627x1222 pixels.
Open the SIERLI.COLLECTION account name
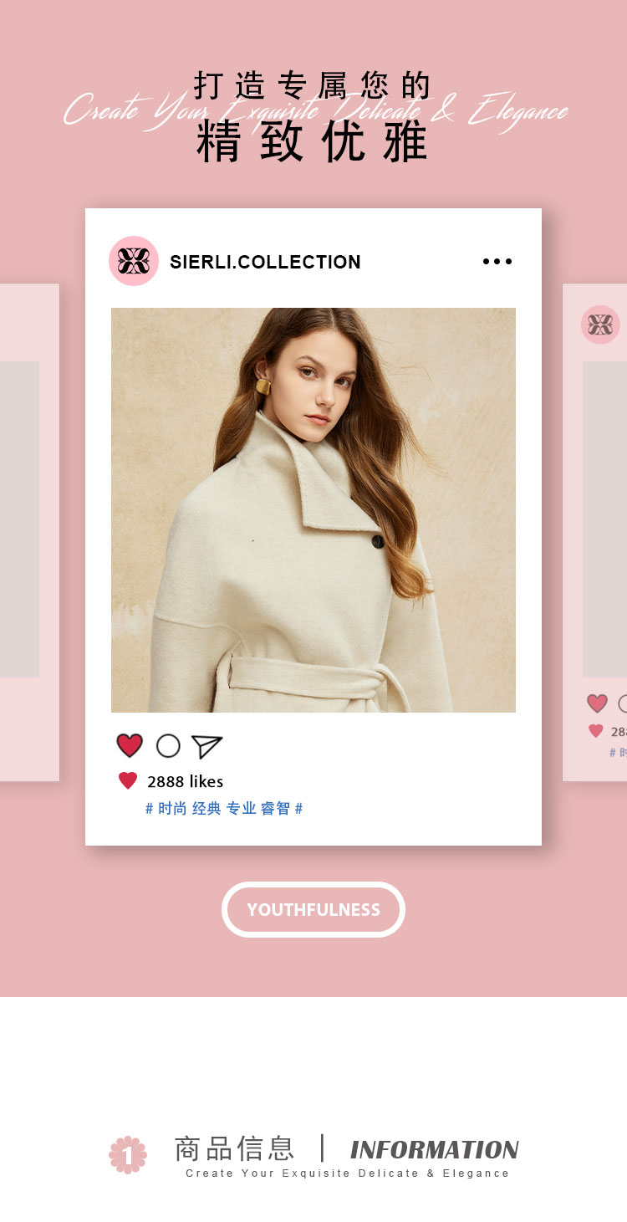(x=265, y=262)
